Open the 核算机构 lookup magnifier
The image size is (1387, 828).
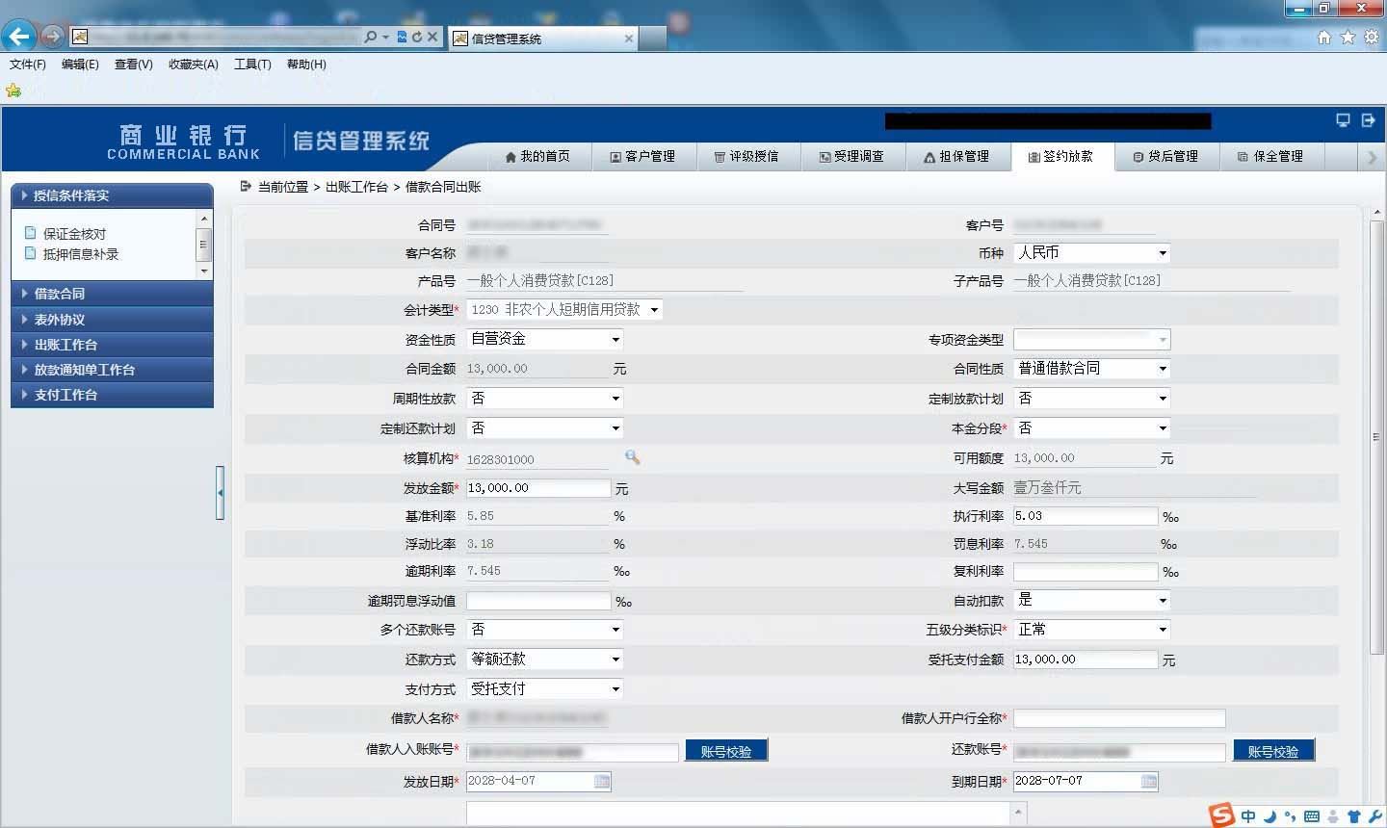(x=632, y=457)
